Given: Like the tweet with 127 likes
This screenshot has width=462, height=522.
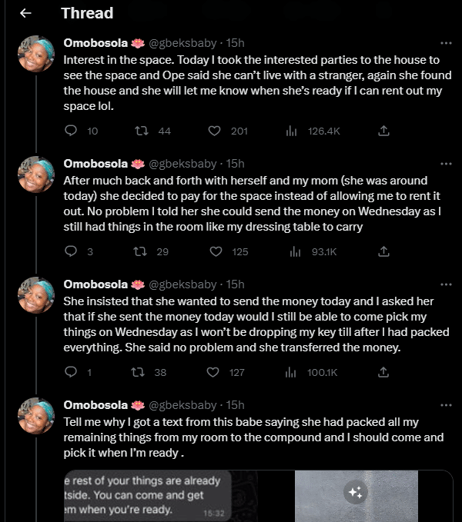Looking at the screenshot, I should point(216,372).
